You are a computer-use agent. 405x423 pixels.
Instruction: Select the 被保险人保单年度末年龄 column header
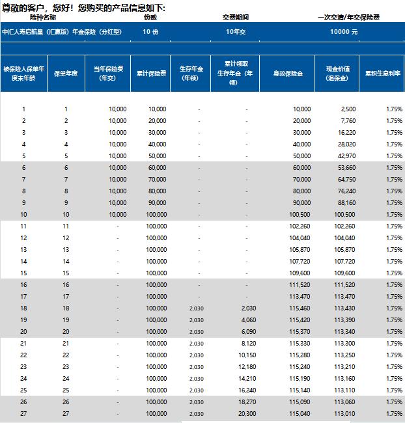click(x=23, y=74)
